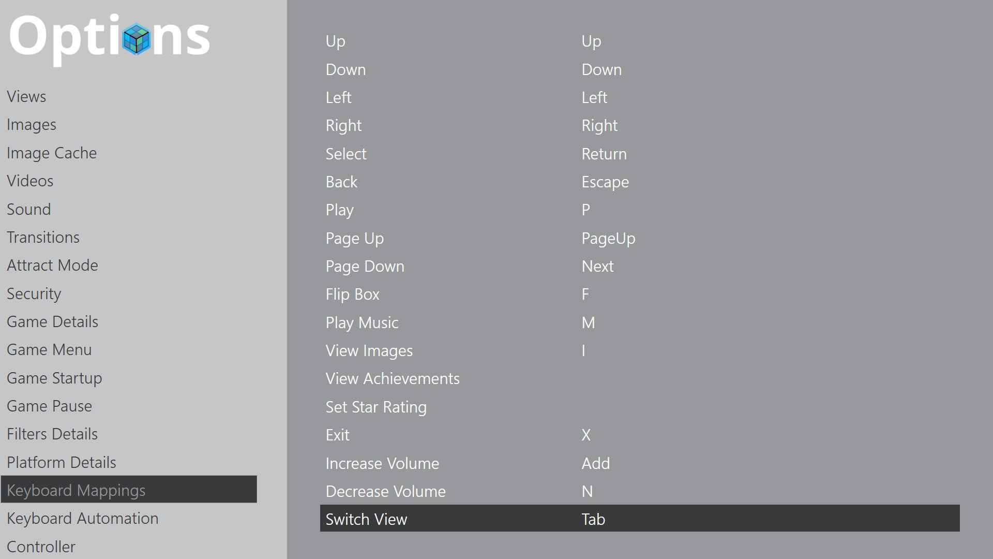Go to the Sound settings
This screenshot has height=559, width=993.
29,210
